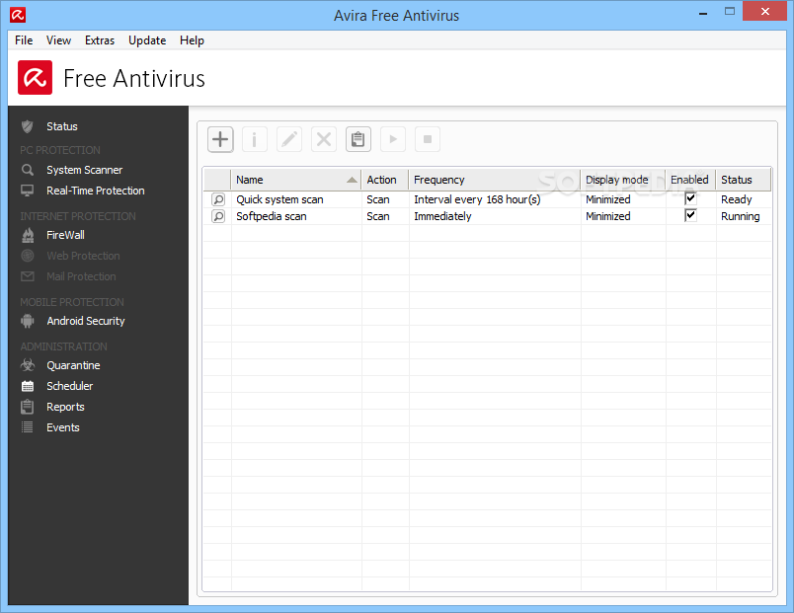794x613 pixels.
Task: Click the Avira logo in header
Action: (35, 77)
